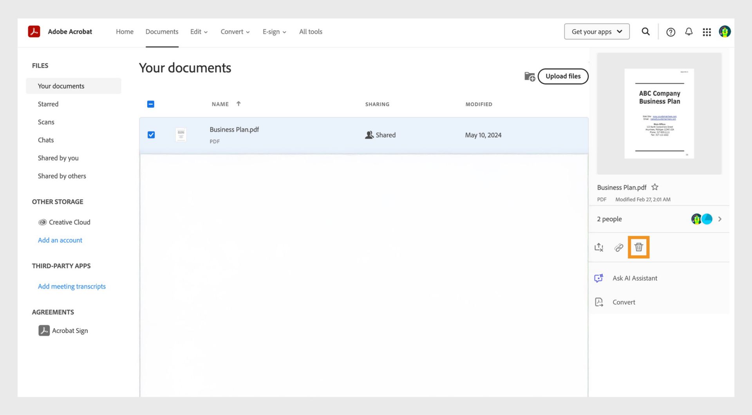Expand the Edit dropdown menu
This screenshot has width=752, height=415.
(199, 32)
